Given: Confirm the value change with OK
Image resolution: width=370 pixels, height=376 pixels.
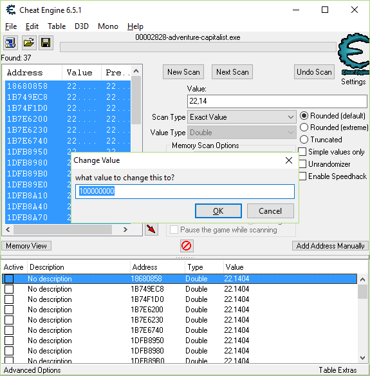Looking at the screenshot, I should tap(218, 211).
